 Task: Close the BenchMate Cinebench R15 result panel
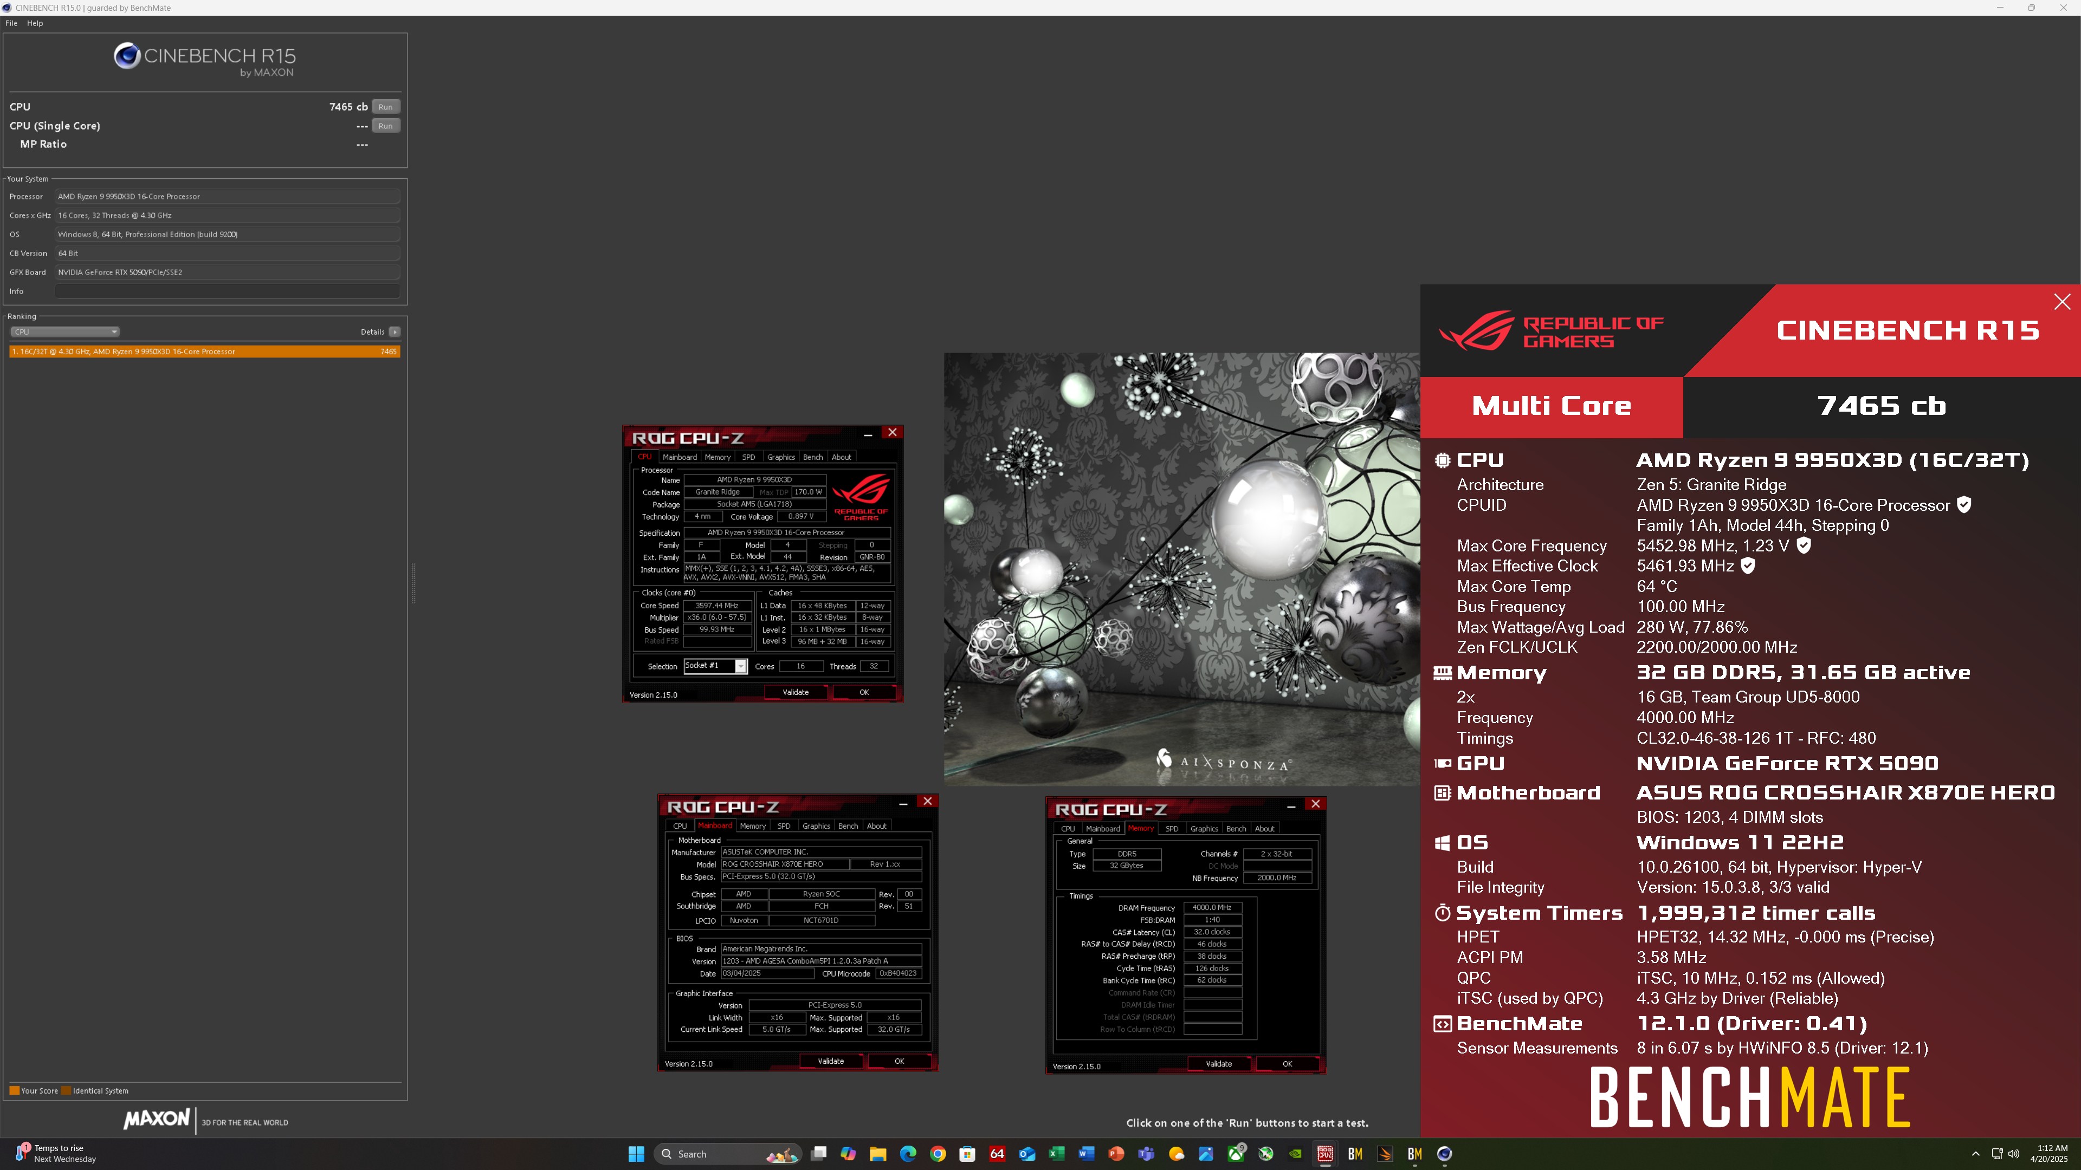(x=2061, y=302)
